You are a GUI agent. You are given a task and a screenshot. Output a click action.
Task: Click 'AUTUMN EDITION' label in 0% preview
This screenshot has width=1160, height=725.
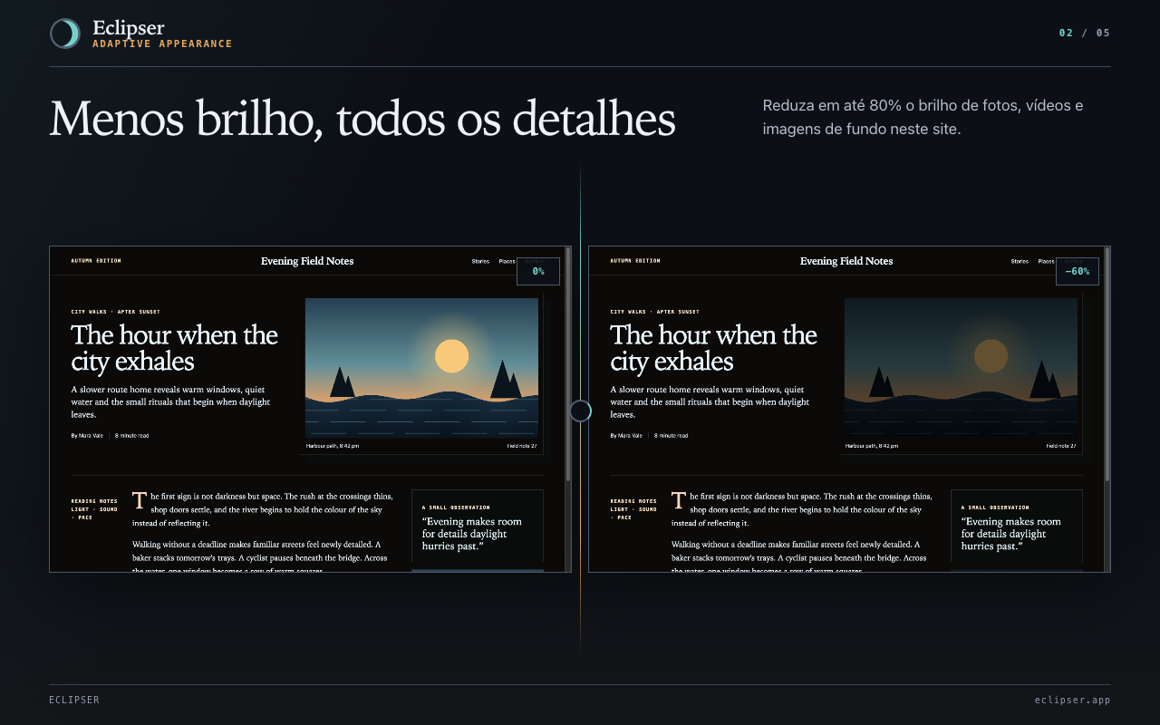point(96,261)
